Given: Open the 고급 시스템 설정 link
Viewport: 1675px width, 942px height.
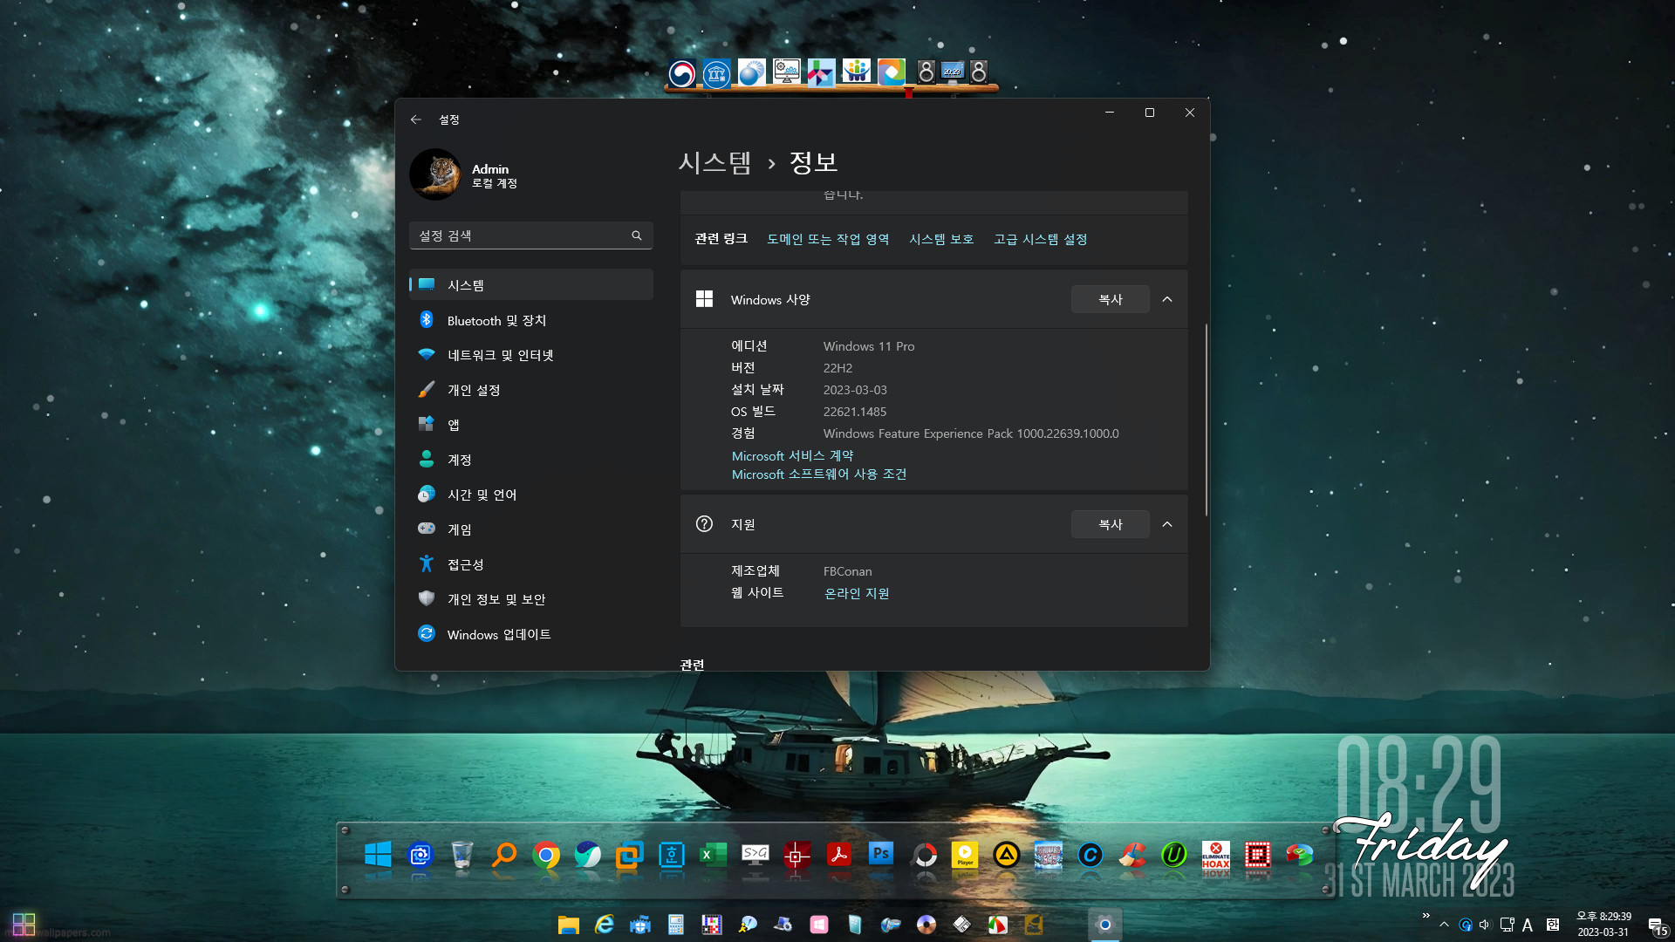Looking at the screenshot, I should pyautogui.click(x=1041, y=239).
